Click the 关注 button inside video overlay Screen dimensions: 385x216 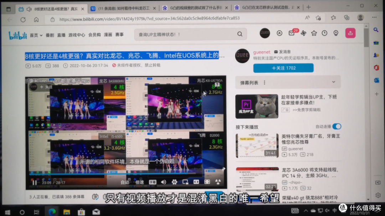pyautogui.click(x=46, y=87)
